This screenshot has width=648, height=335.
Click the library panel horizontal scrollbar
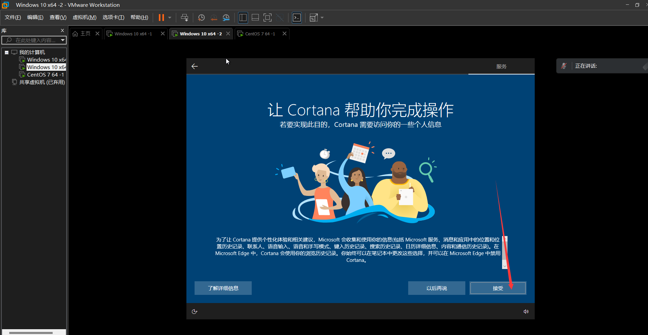(31, 333)
